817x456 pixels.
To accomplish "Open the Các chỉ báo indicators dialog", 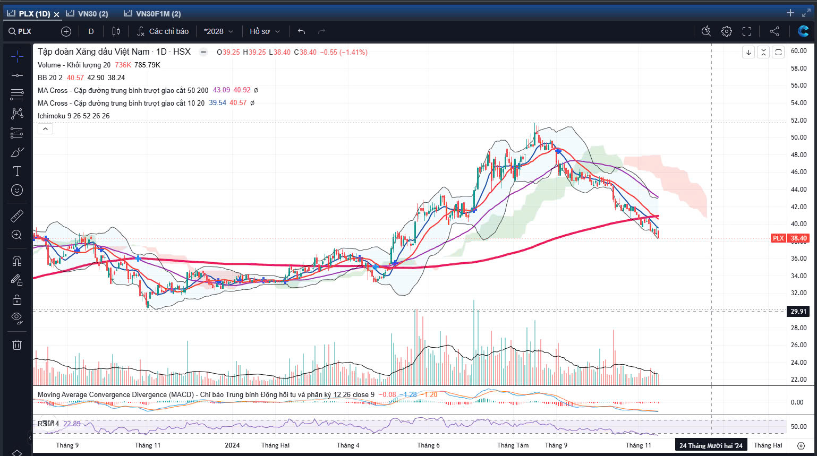I will 163,31.
